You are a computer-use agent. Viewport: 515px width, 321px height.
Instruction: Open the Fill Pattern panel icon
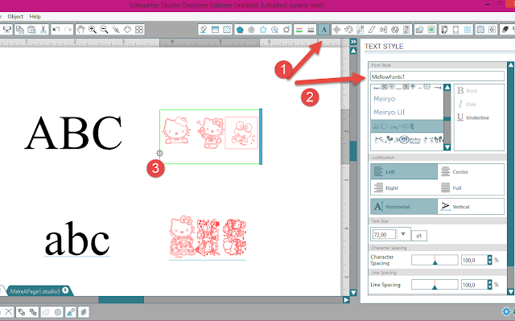point(227,30)
